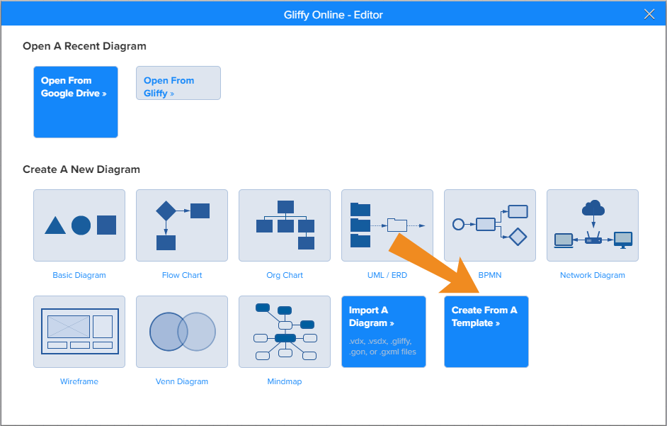Viewport: 667px width, 426px height.
Task: Close the Gliffy Online Editor dialog
Action: pos(649,13)
